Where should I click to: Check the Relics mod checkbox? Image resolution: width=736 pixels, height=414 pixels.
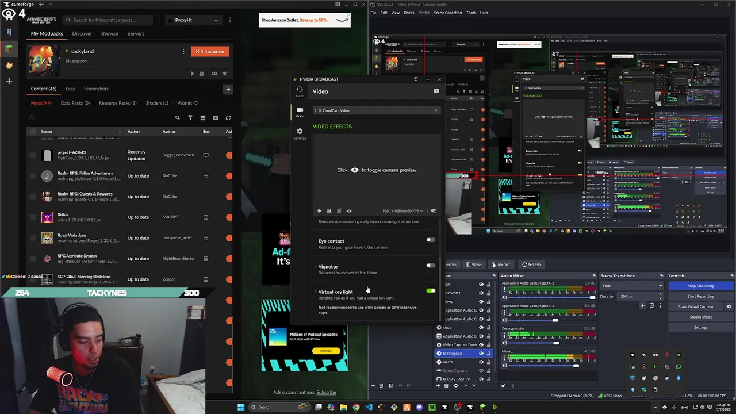[32, 217]
